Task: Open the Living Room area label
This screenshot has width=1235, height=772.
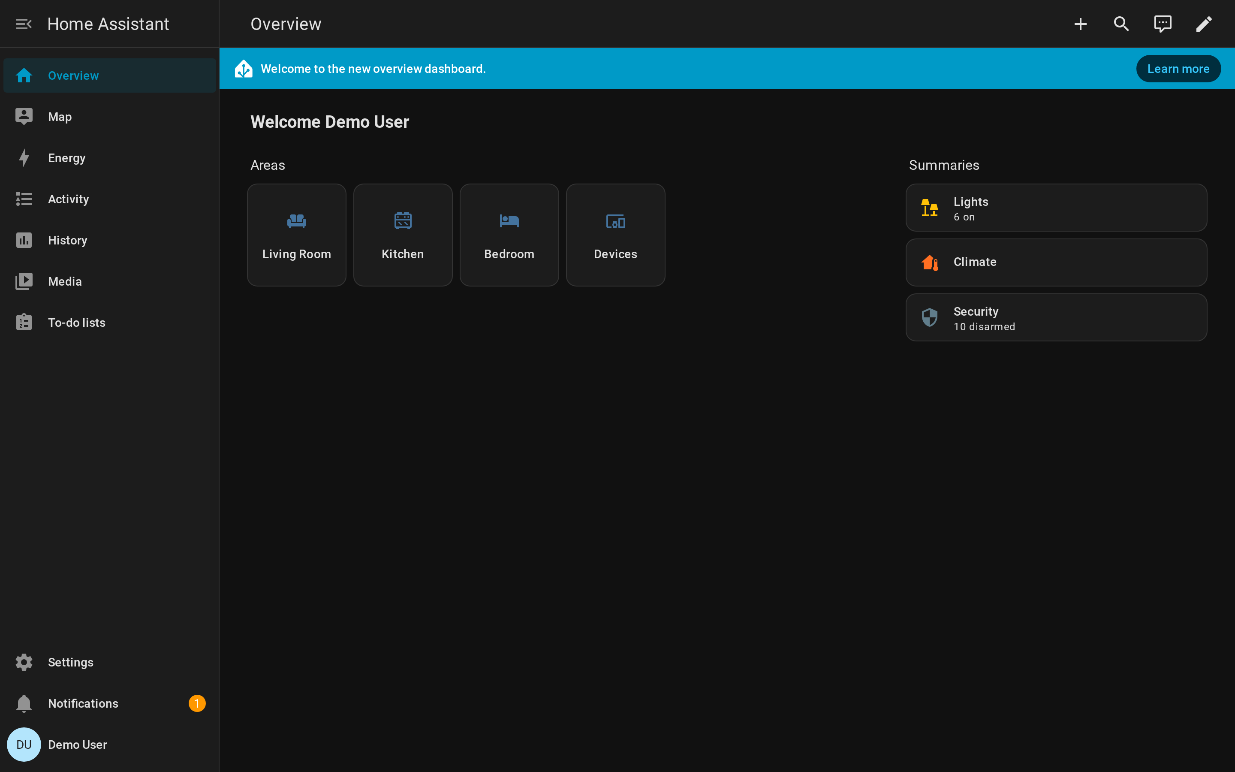Action: click(296, 254)
